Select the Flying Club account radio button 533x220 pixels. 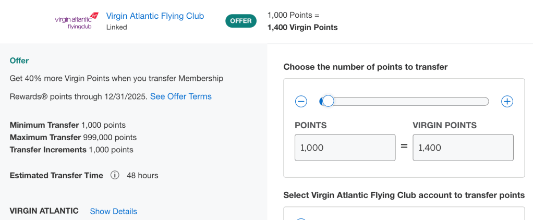tap(300, 218)
